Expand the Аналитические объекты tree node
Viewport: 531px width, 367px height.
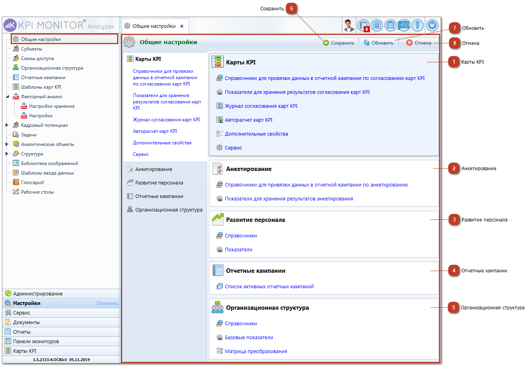pos(7,144)
